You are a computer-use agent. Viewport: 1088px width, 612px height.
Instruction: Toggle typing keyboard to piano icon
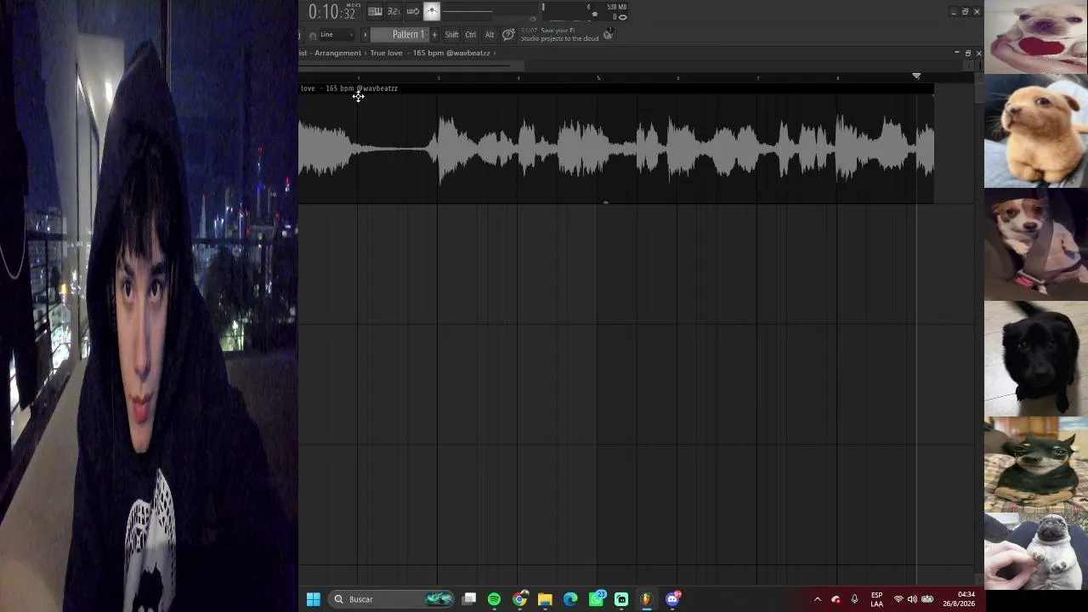tap(375, 11)
